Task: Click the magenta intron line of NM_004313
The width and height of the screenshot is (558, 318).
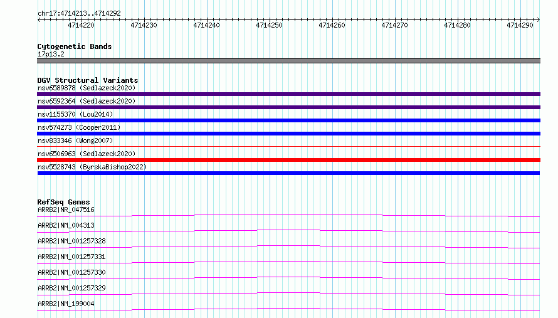Action: pyautogui.click(x=288, y=230)
